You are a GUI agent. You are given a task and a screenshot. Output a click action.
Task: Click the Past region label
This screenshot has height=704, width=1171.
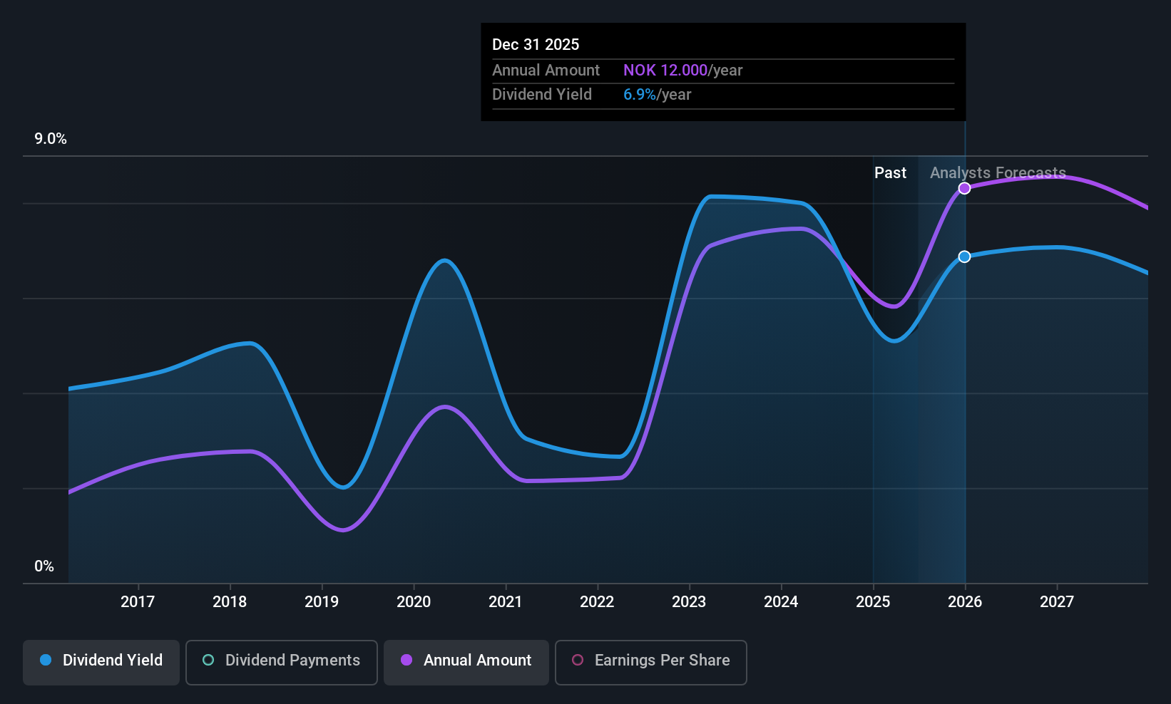point(890,173)
